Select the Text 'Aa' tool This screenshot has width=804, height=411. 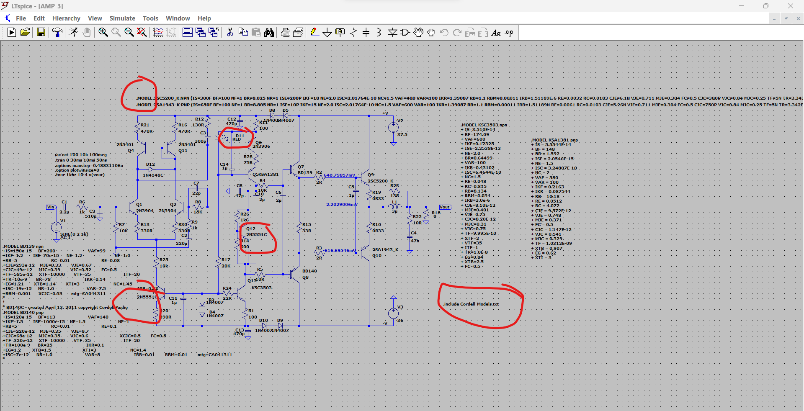(x=496, y=32)
